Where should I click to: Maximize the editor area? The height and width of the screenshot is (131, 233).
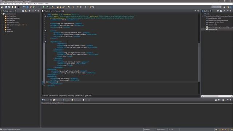198,11
